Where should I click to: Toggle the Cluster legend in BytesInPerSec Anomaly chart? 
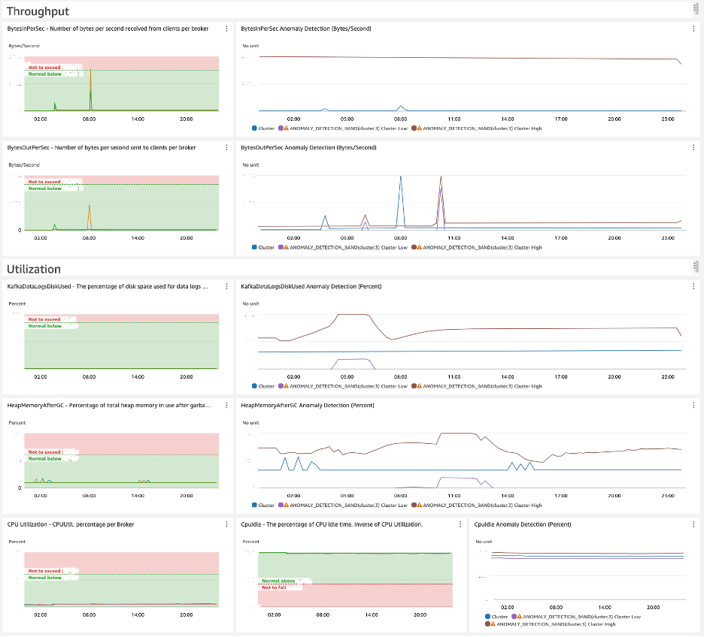(x=263, y=128)
